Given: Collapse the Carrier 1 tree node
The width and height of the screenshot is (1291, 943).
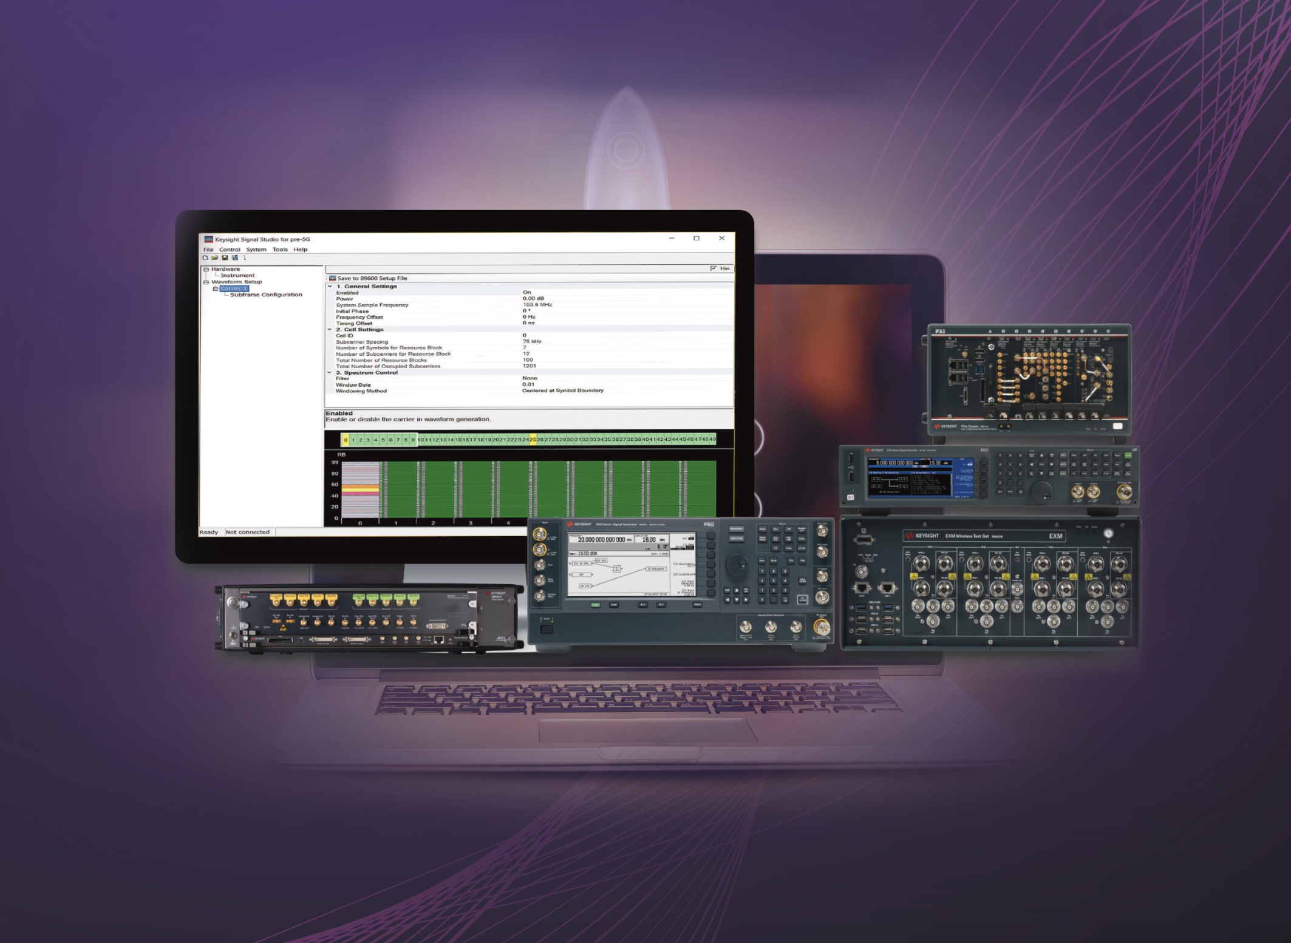Looking at the screenshot, I should [216, 288].
